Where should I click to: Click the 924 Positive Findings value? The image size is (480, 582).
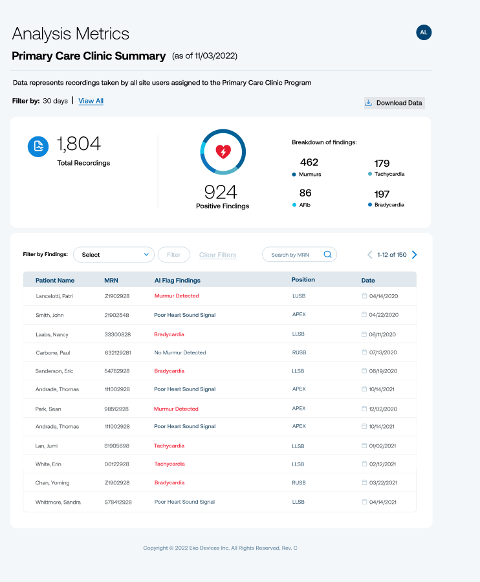221,192
